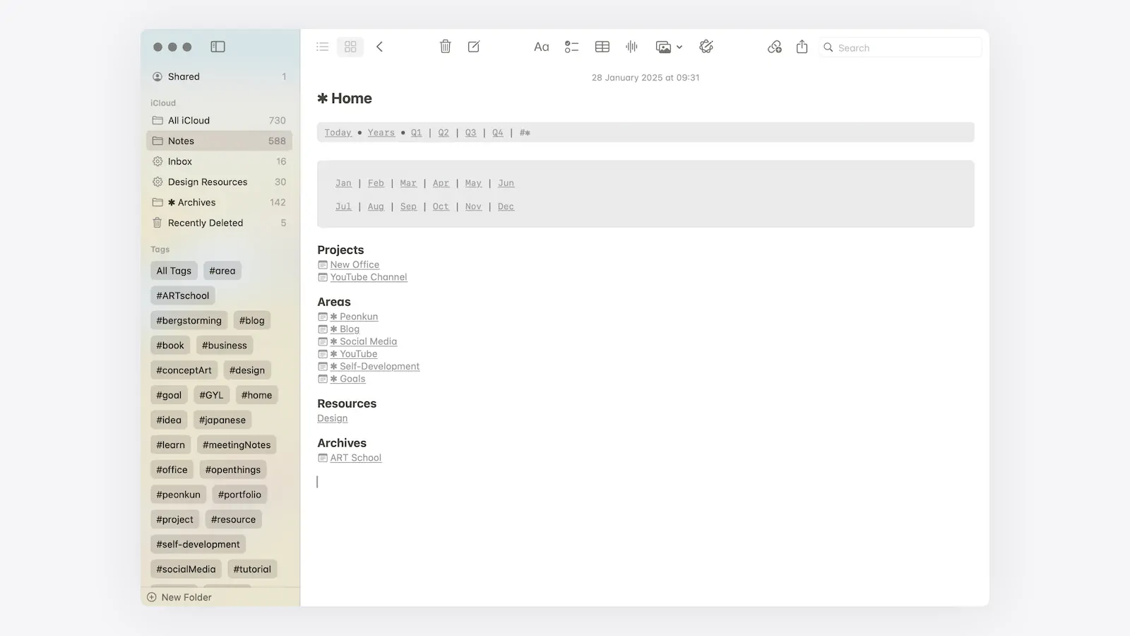
Task: Open the Design Resources smart folder
Action: pyautogui.click(x=208, y=182)
